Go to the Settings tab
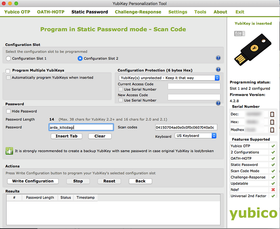The image size is (280, 229). 178,12
